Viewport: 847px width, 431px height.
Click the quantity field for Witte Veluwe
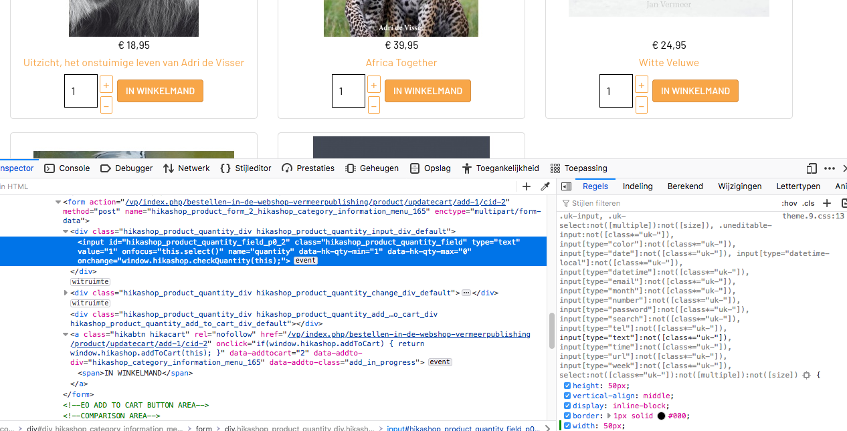(x=616, y=91)
